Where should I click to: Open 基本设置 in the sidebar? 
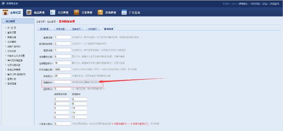[12, 33]
